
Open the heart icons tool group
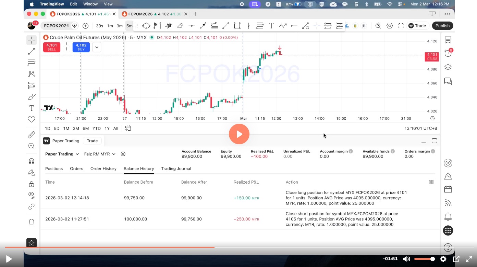(x=32, y=119)
